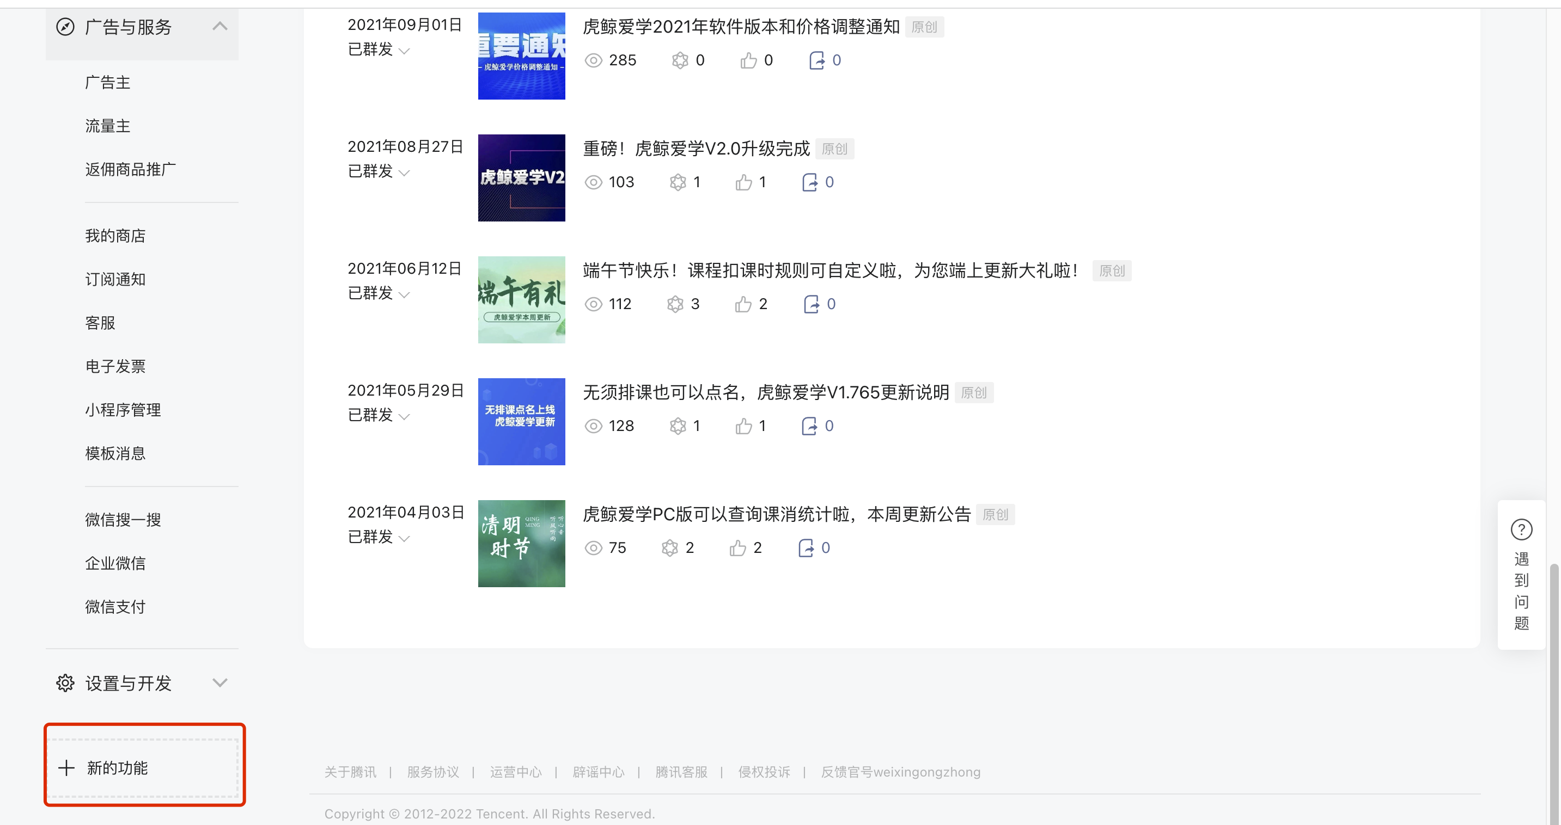Click the thumbs-up icon of price notice article

748,60
